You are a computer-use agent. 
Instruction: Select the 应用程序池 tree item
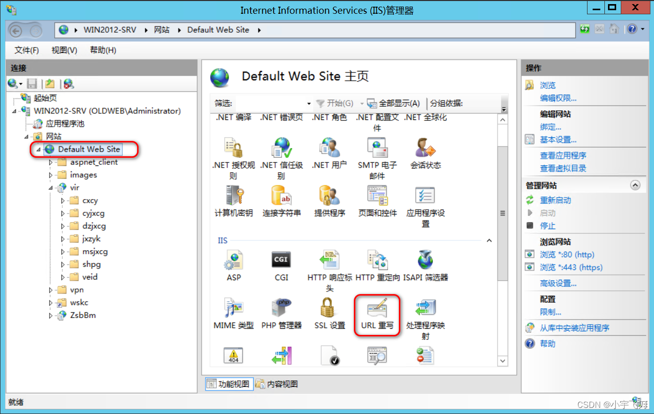(x=65, y=124)
